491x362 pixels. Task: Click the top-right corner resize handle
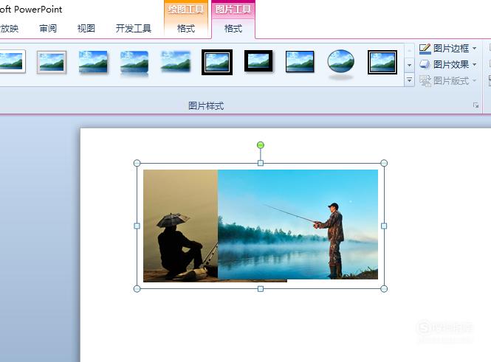(x=384, y=163)
